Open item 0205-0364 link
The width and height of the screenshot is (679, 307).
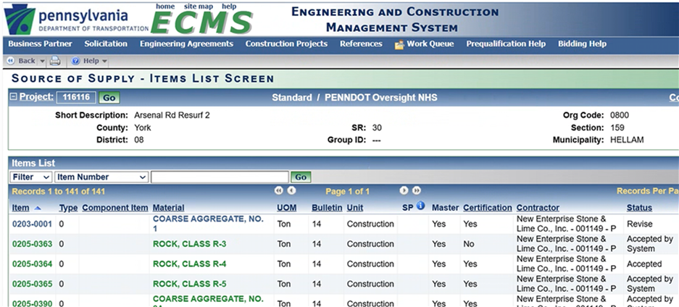pos(32,264)
